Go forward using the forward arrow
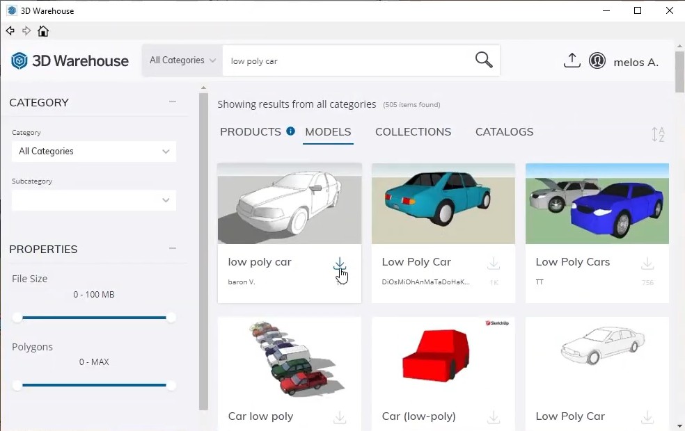 click(26, 31)
